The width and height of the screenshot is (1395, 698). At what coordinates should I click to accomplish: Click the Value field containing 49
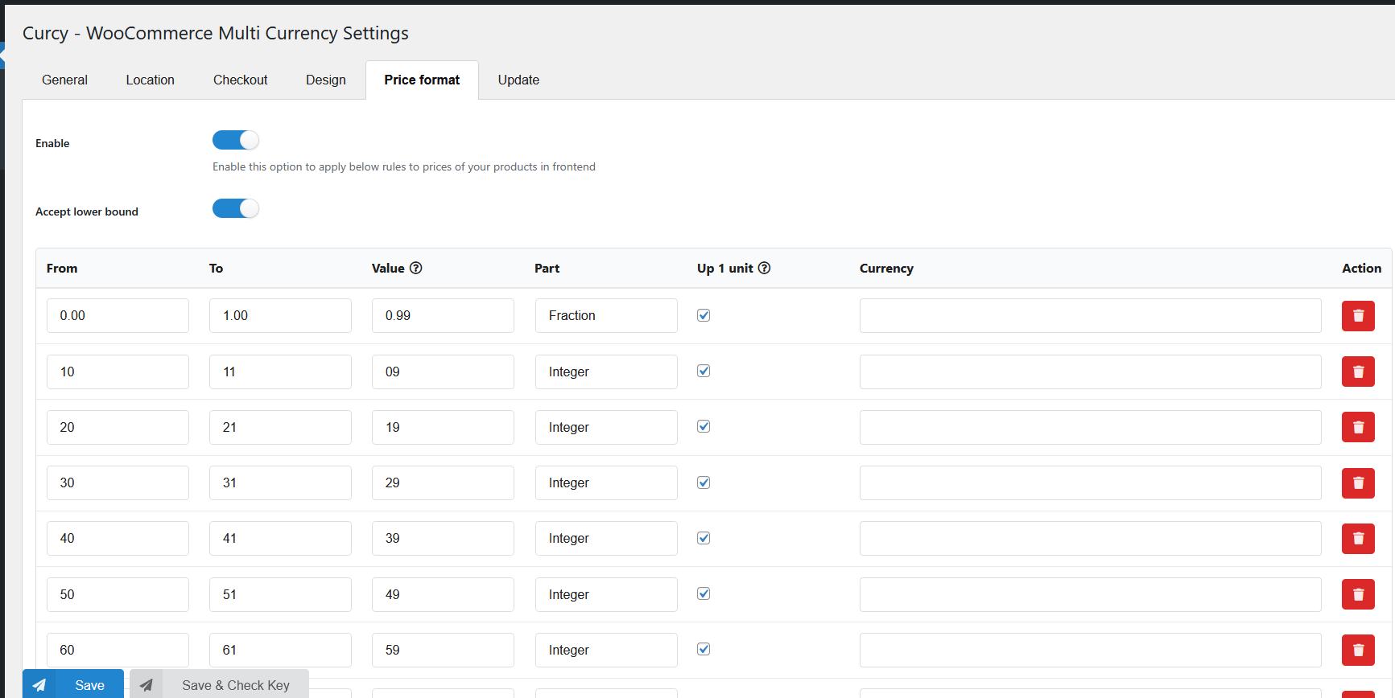[x=443, y=594]
